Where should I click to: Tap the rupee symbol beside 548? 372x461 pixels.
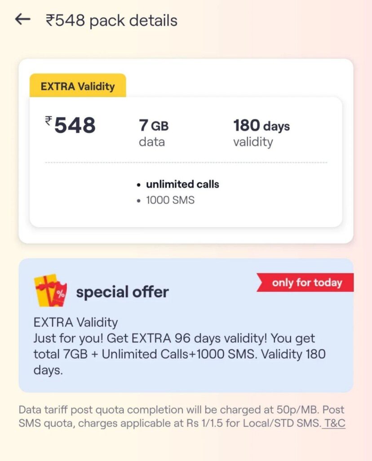49,120
